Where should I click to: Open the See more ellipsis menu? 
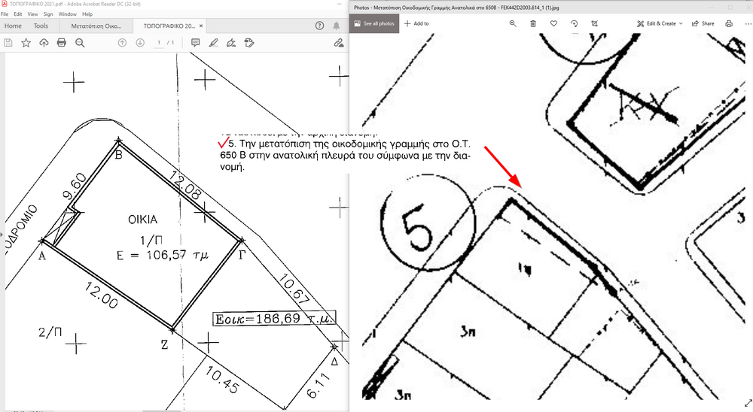(x=745, y=23)
